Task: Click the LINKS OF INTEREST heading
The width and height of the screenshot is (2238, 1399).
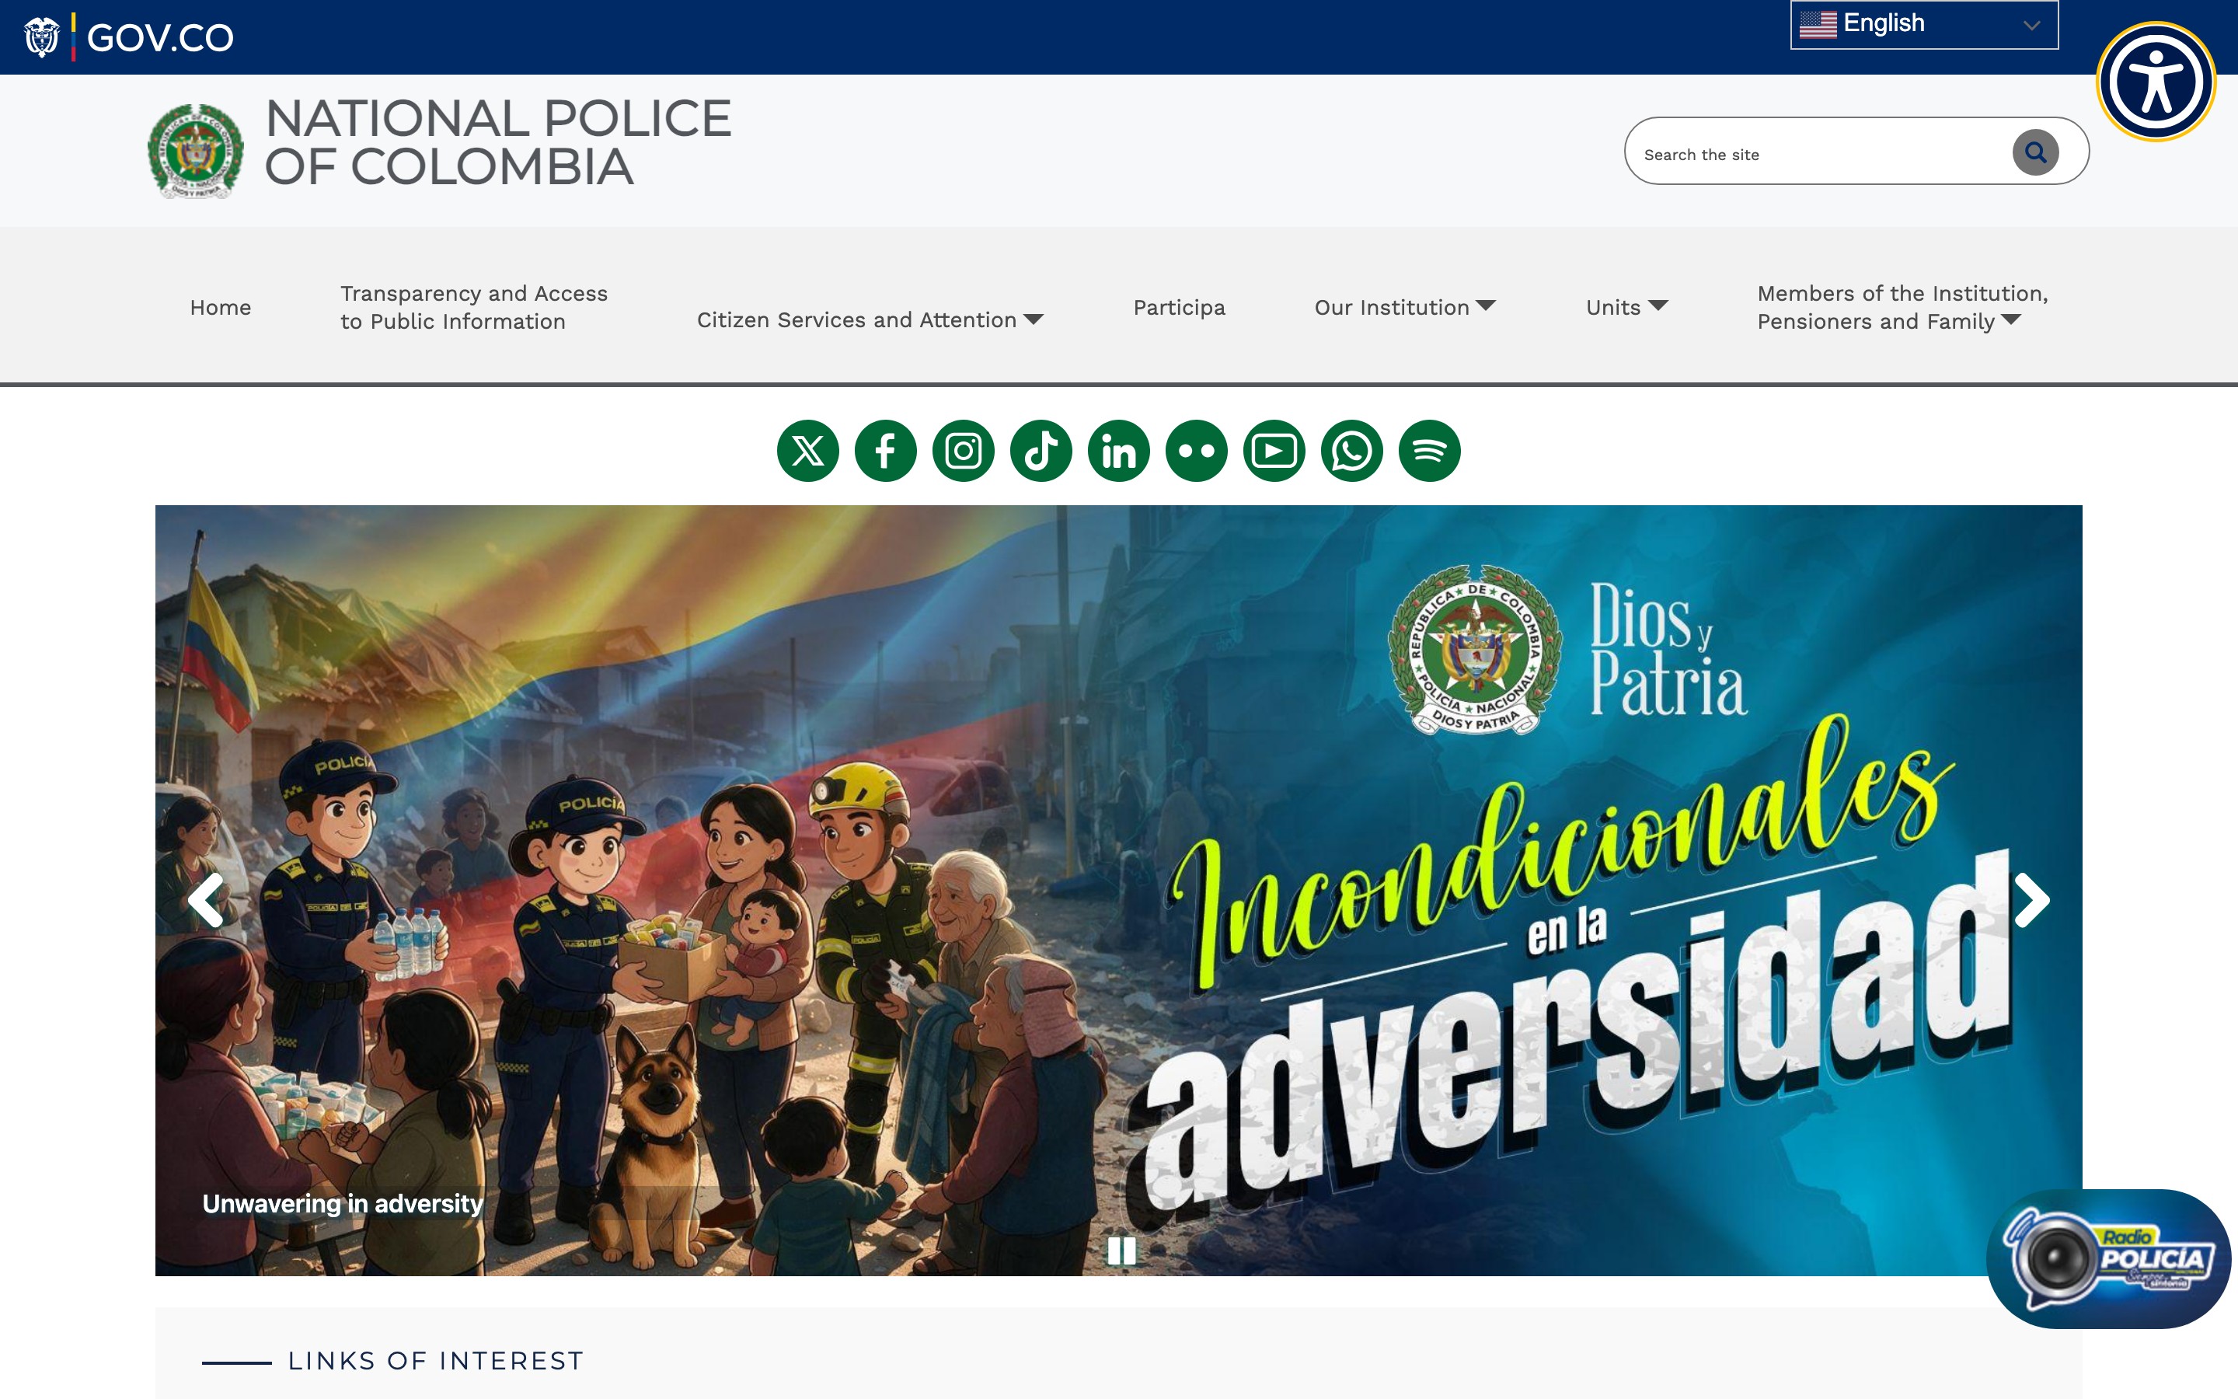Action: pyautogui.click(x=436, y=1361)
